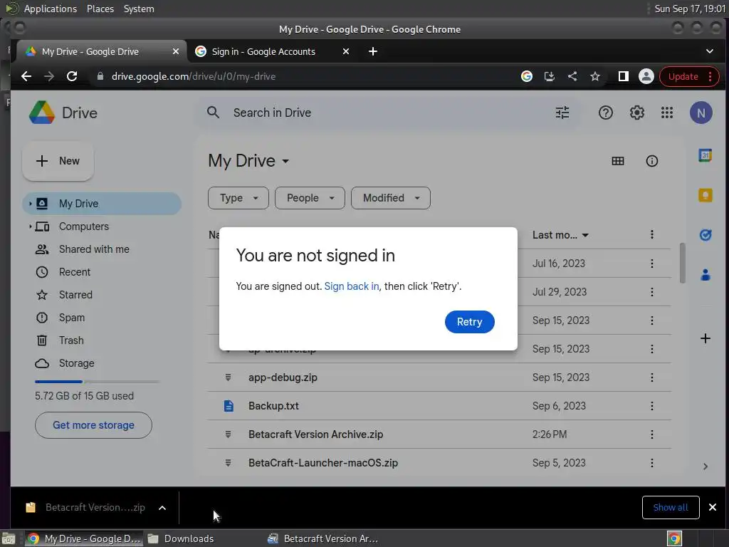
Task: Click the Google icon in the address bar
Action: point(526,77)
